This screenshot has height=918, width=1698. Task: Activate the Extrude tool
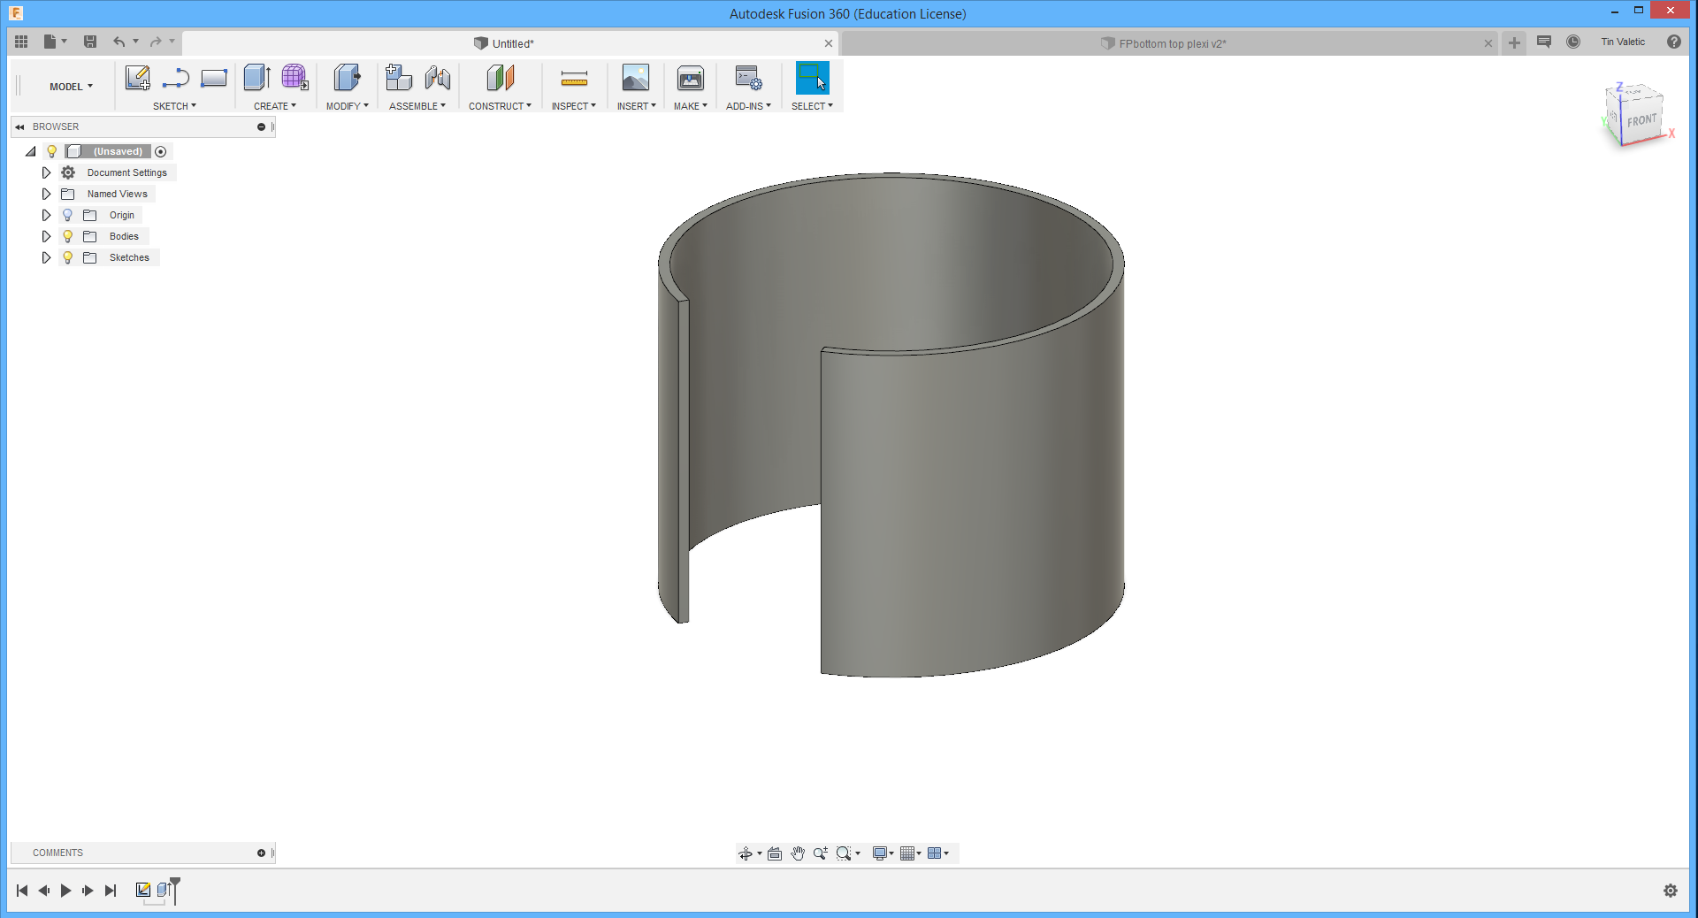coord(256,78)
